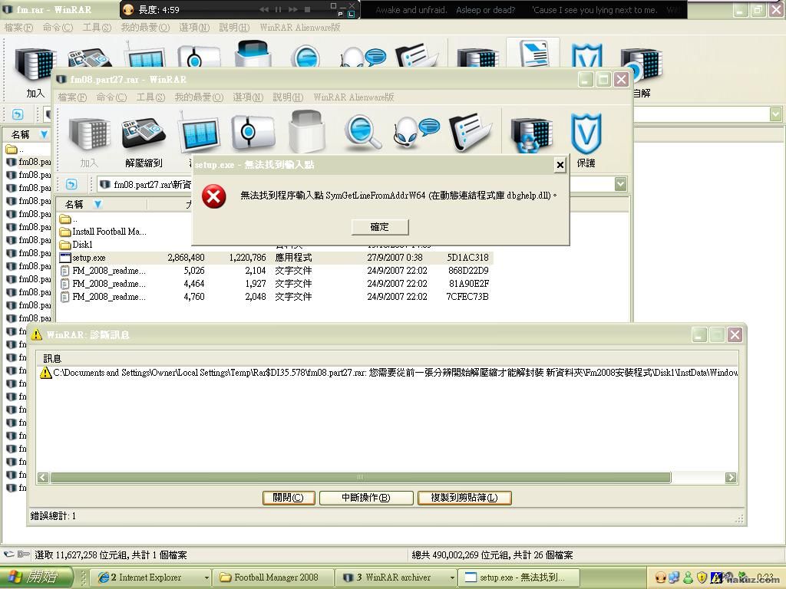Image resolution: width=786 pixels, height=589 pixels.
Task: Click the diagnostic message row with warning icon
Action: [x=388, y=373]
